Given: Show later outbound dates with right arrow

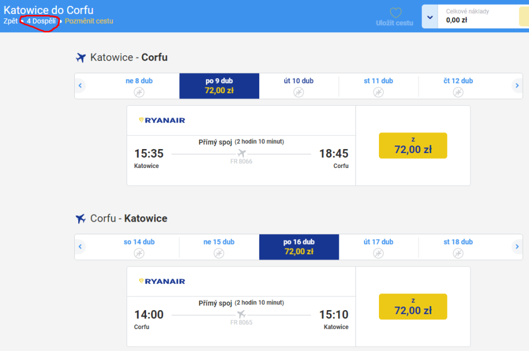Looking at the screenshot, I should click(517, 86).
